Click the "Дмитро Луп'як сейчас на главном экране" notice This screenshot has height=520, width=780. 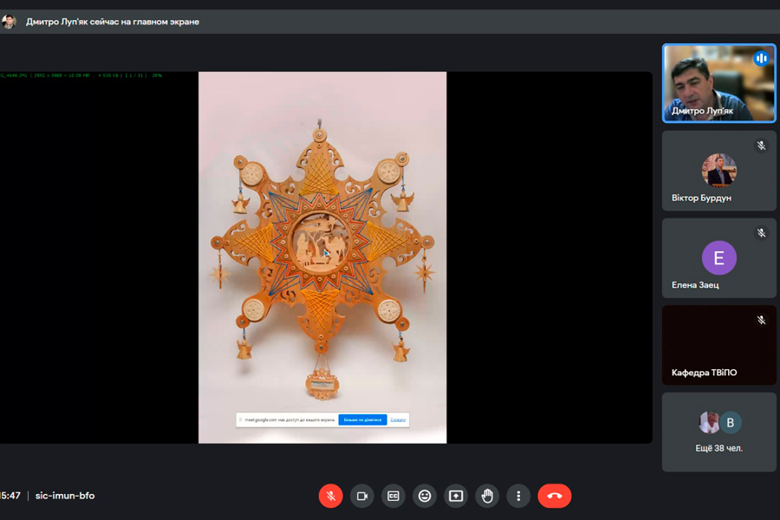(x=113, y=22)
